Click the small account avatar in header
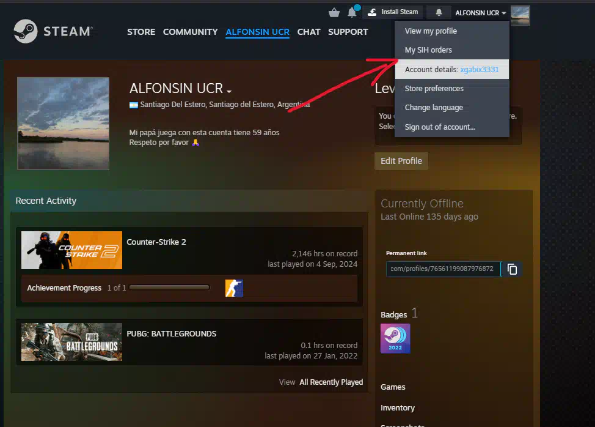Image resolution: width=595 pixels, height=427 pixels. click(520, 15)
